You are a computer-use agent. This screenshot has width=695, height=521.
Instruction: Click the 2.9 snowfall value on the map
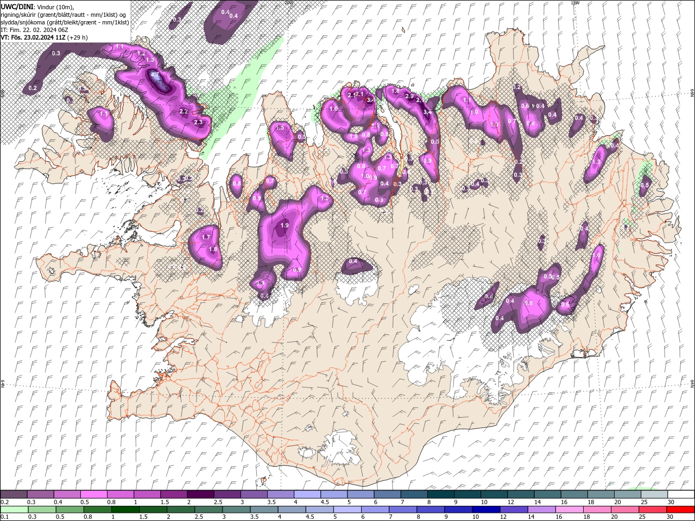tap(410, 97)
